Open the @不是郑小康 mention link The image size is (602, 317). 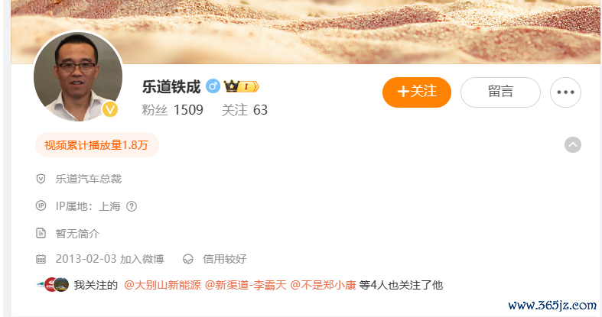(x=324, y=285)
